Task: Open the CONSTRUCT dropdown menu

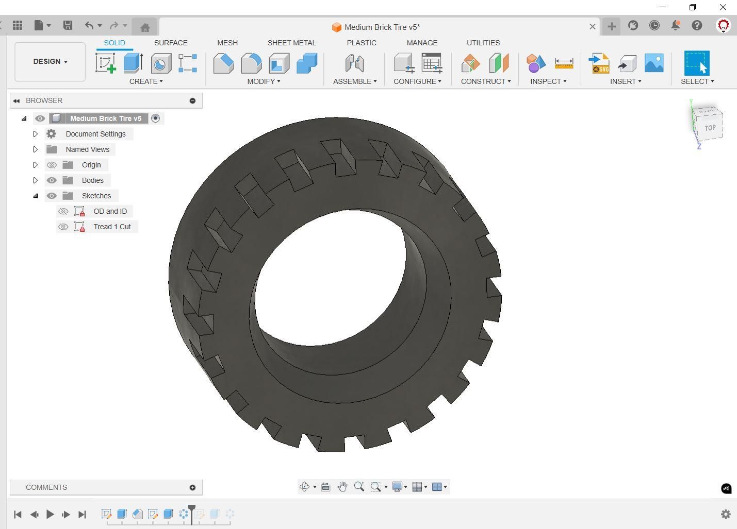Action: pyautogui.click(x=486, y=81)
